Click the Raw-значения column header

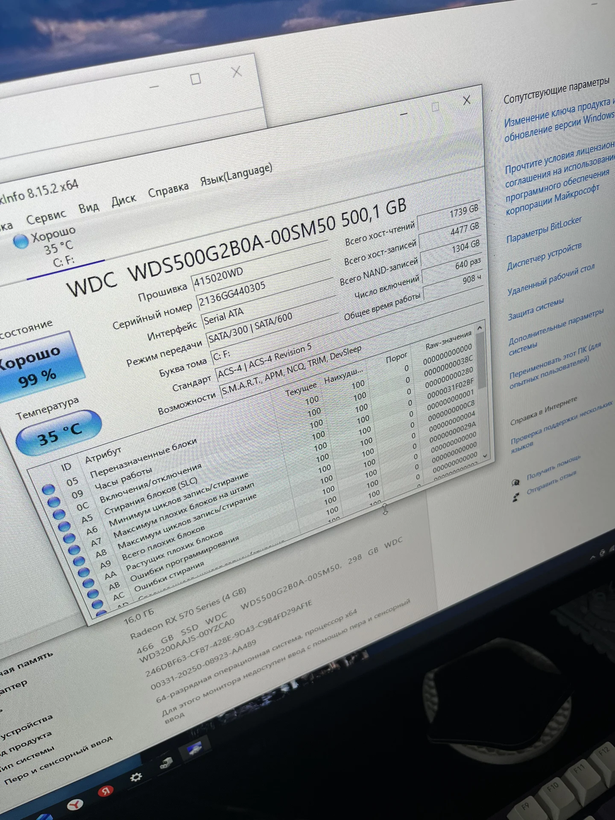pyautogui.click(x=448, y=340)
